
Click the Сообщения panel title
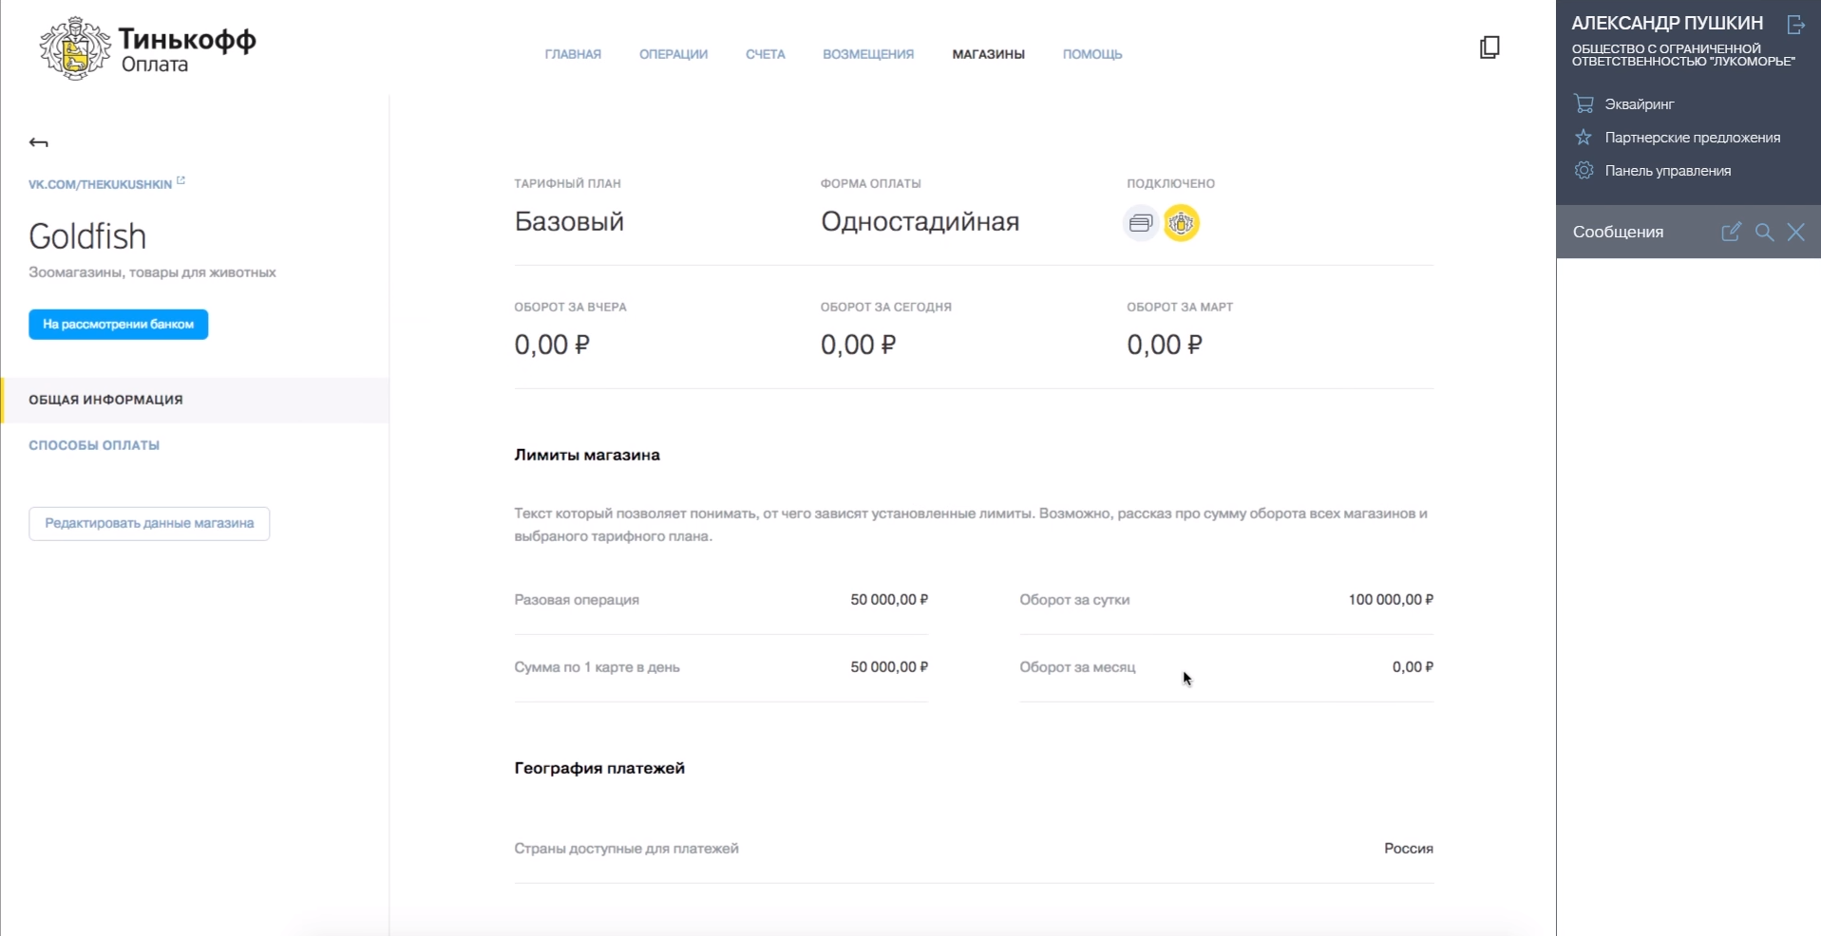(1618, 232)
